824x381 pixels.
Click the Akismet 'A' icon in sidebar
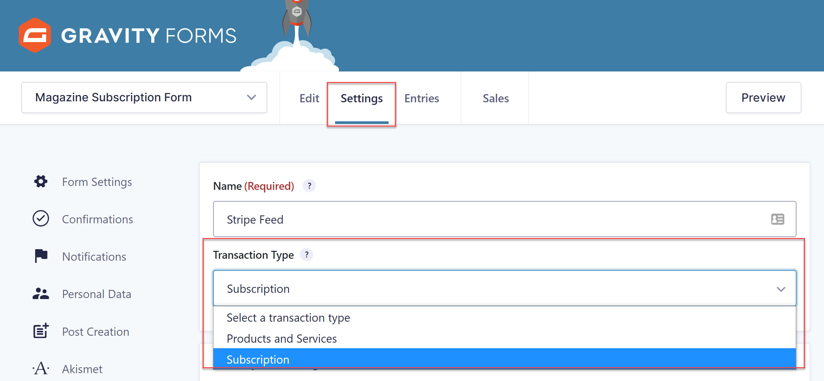coord(40,368)
